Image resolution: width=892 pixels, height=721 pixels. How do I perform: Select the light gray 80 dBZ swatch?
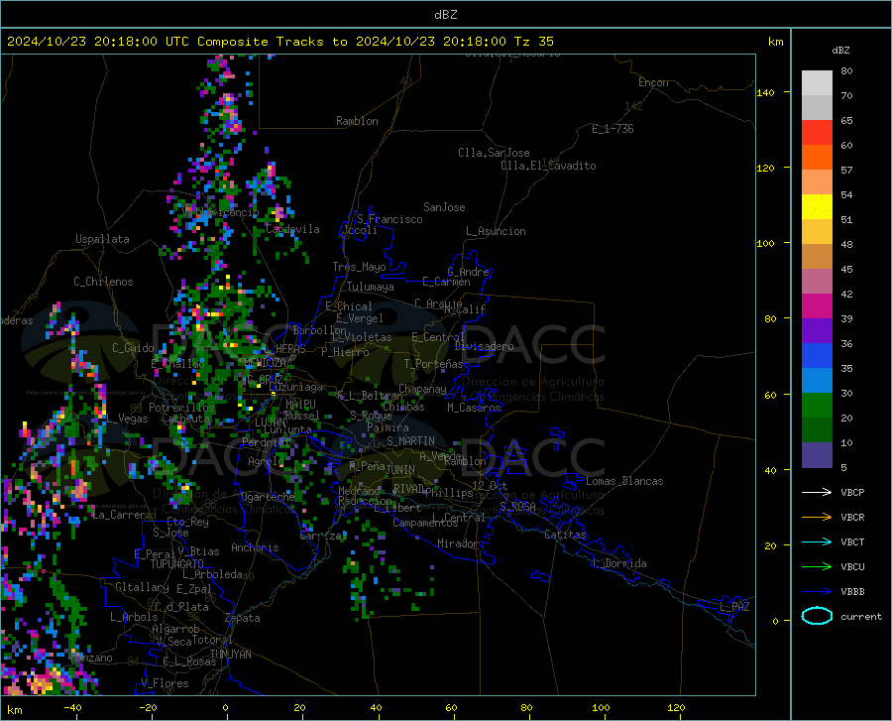click(817, 82)
